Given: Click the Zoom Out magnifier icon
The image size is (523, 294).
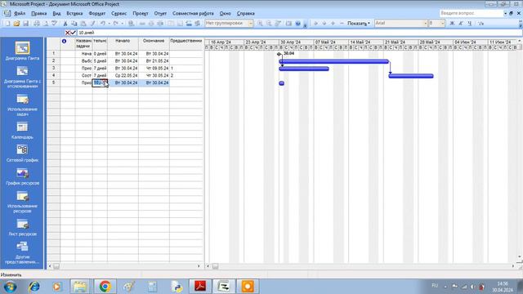Looking at the screenshot, I should (269, 24).
